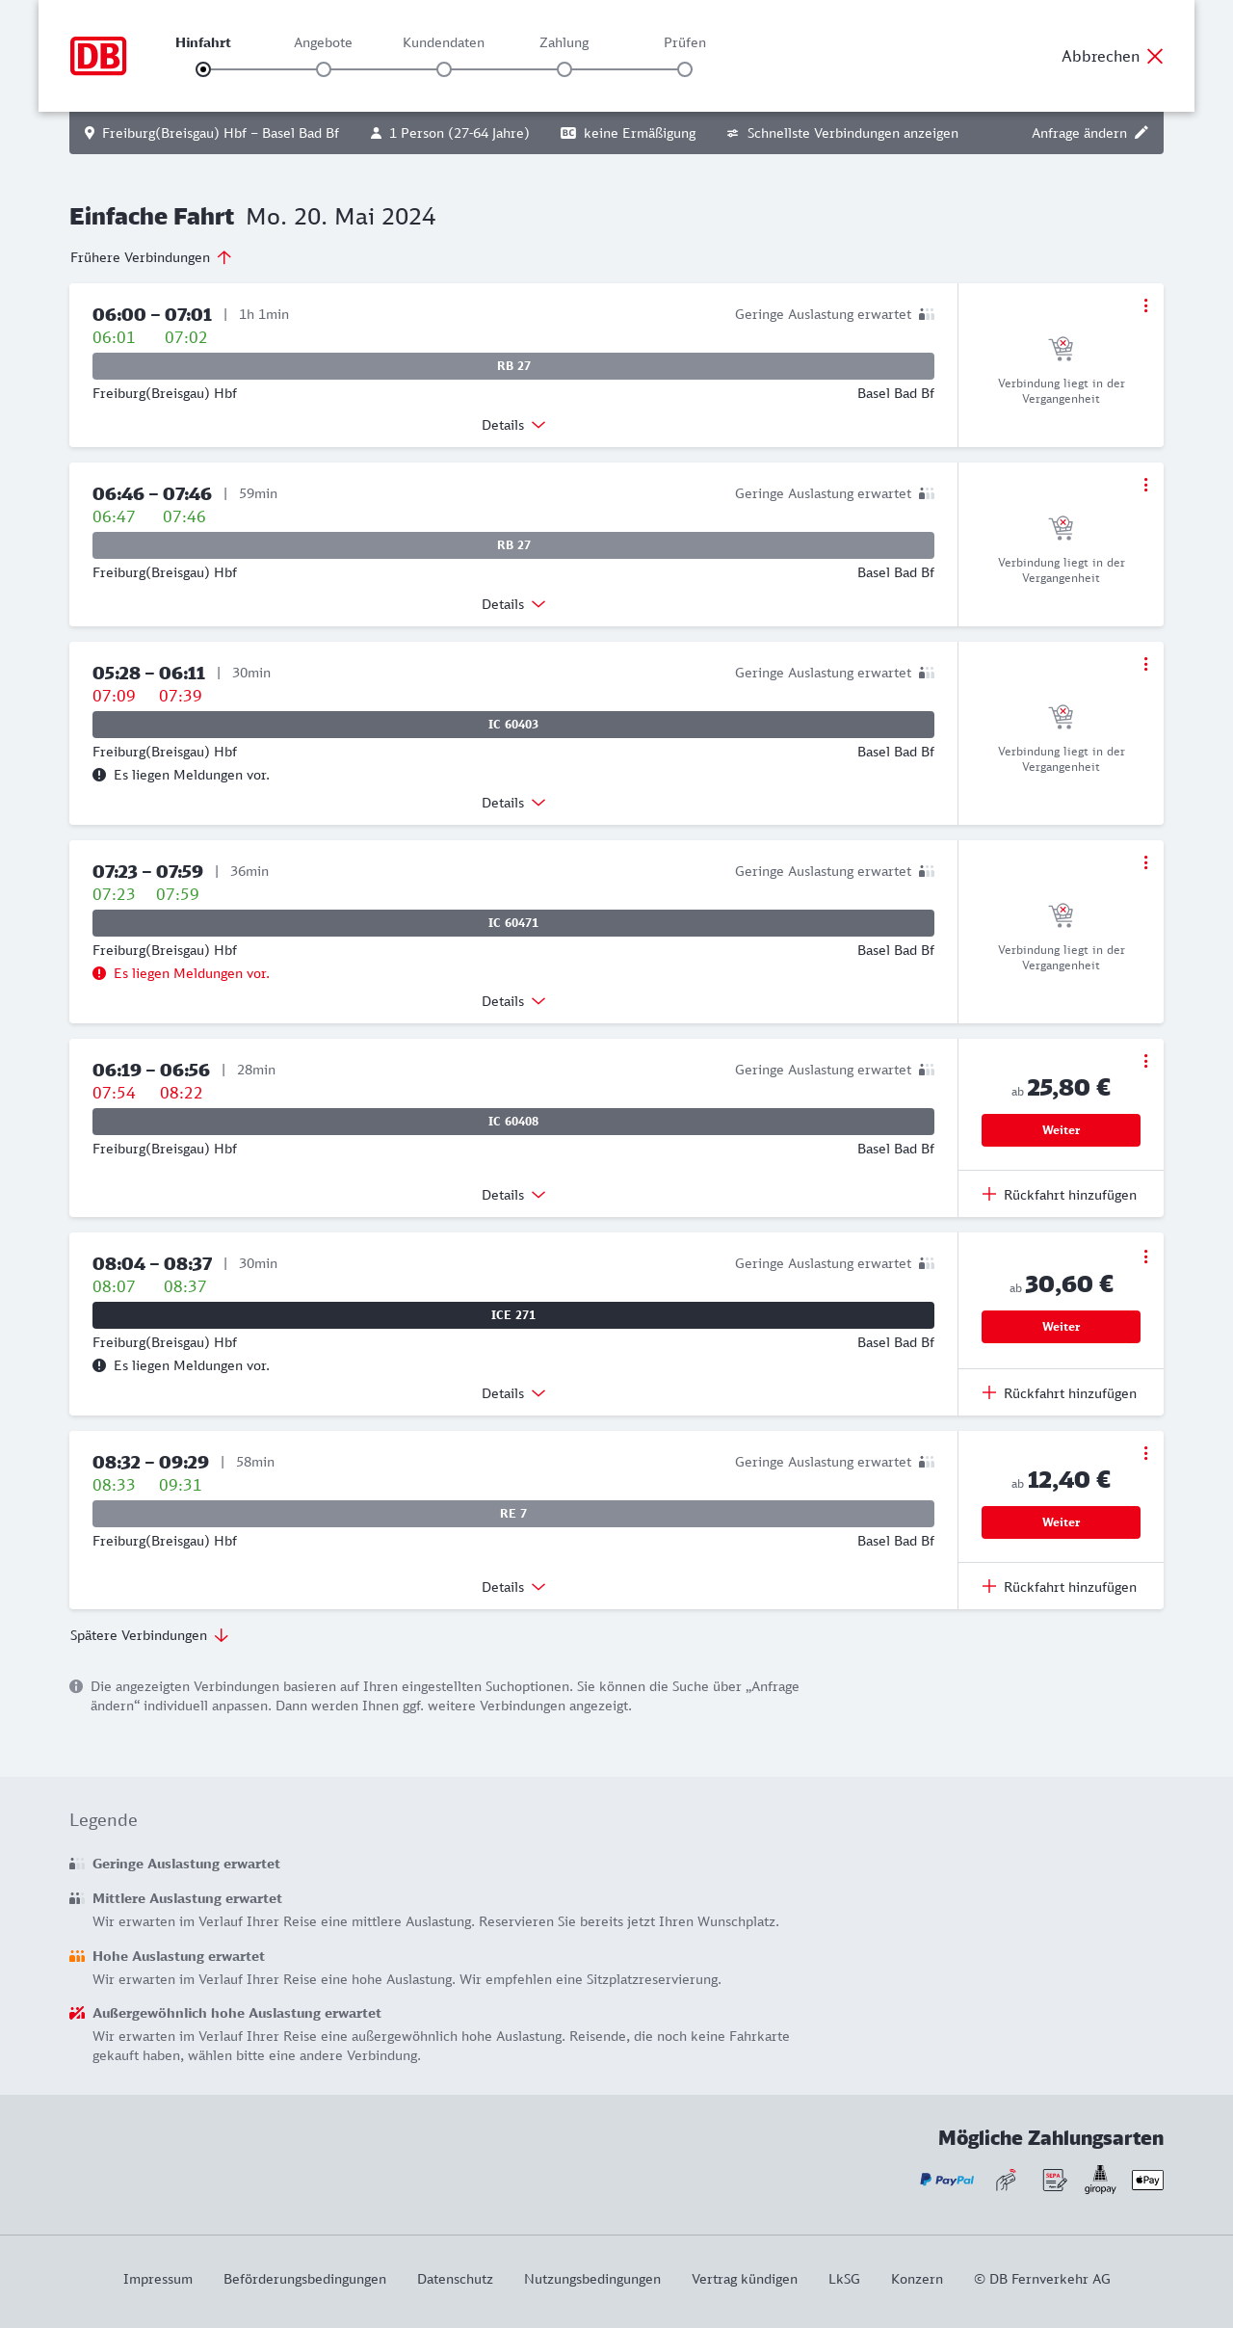This screenshot has width=1233, height=2328.
Task: Open three-dot menu for 06:00 RB 27 connection
Action: [1145, 305]
